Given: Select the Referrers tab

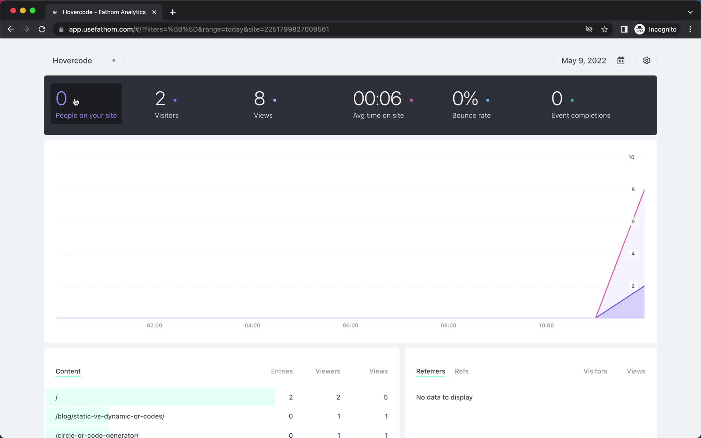Looking at the screenshot, I should pos(430,371).
